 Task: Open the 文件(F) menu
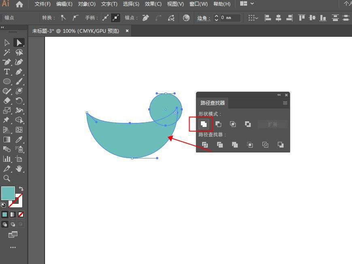[x=43, y=4]
